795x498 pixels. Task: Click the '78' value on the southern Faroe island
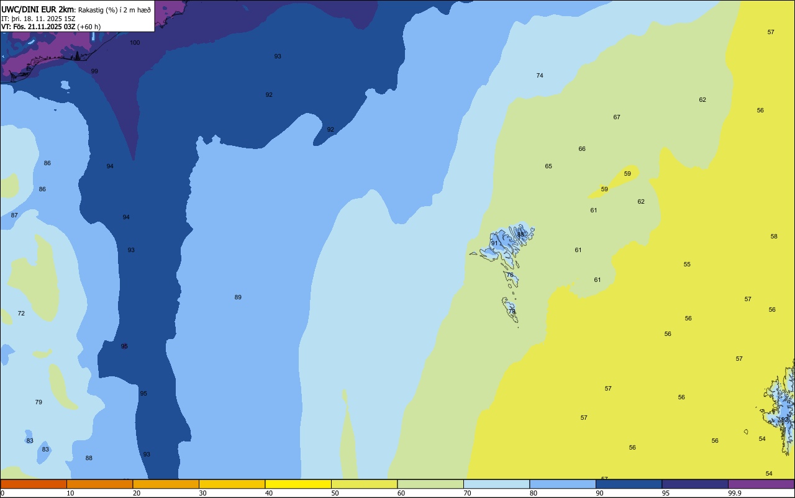pos(512,311)
